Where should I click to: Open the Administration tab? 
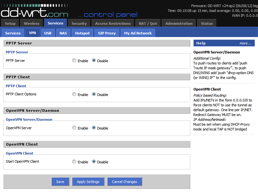pos(179,23)
